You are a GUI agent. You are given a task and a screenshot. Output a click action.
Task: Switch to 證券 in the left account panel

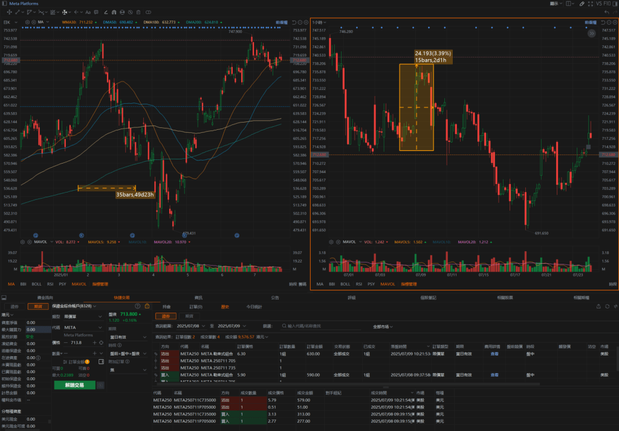click(x=15, y=307)
